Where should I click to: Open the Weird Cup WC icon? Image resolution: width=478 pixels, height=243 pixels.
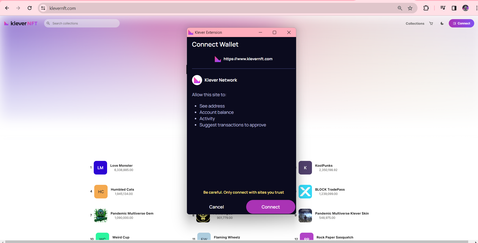[x=102, y=236]
